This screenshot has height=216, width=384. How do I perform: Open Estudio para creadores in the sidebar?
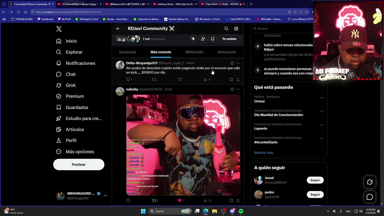[79, 118]
